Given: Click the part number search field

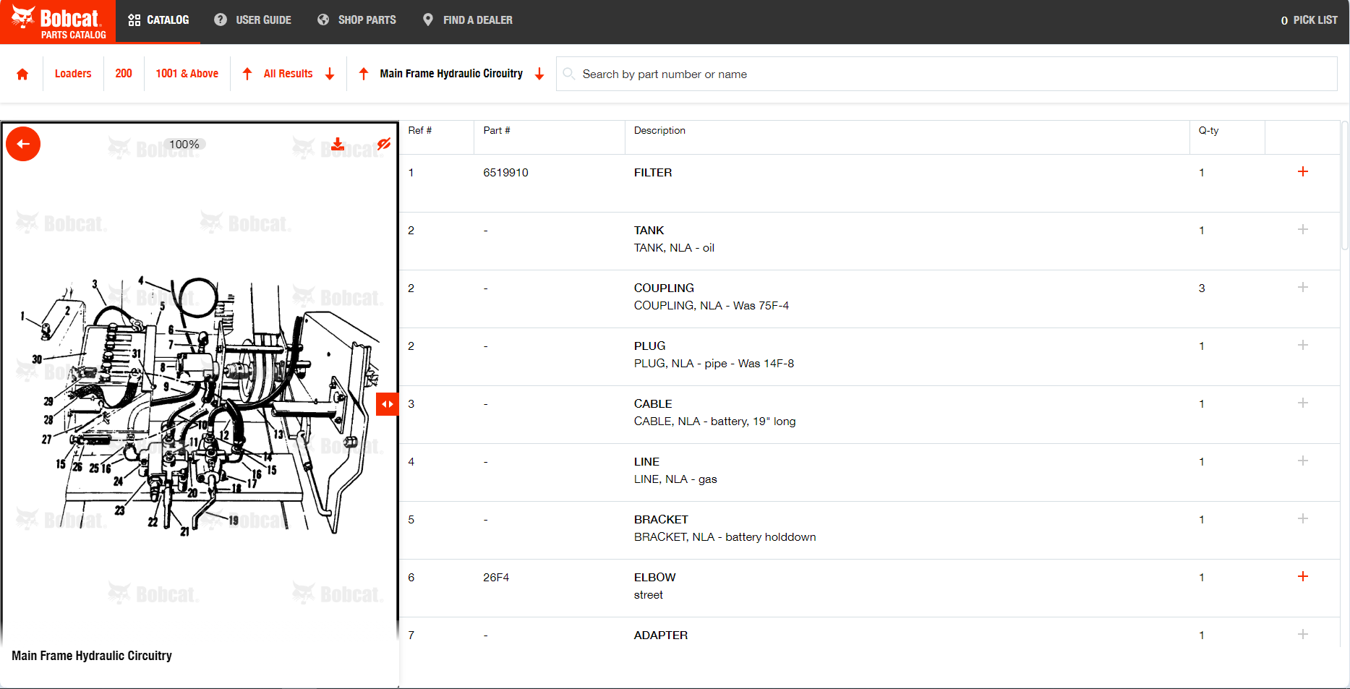Looking at the screenshot, I should point(947,74).
